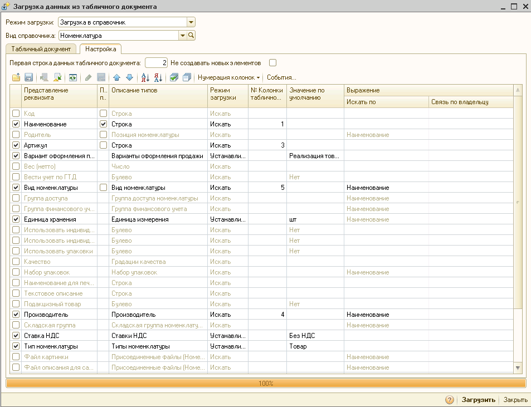
Task: Enable 'Не создавать новых элементов' checkbox
Action: (272, 63)
